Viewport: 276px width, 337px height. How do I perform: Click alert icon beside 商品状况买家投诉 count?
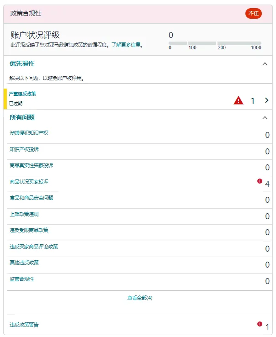260,181
